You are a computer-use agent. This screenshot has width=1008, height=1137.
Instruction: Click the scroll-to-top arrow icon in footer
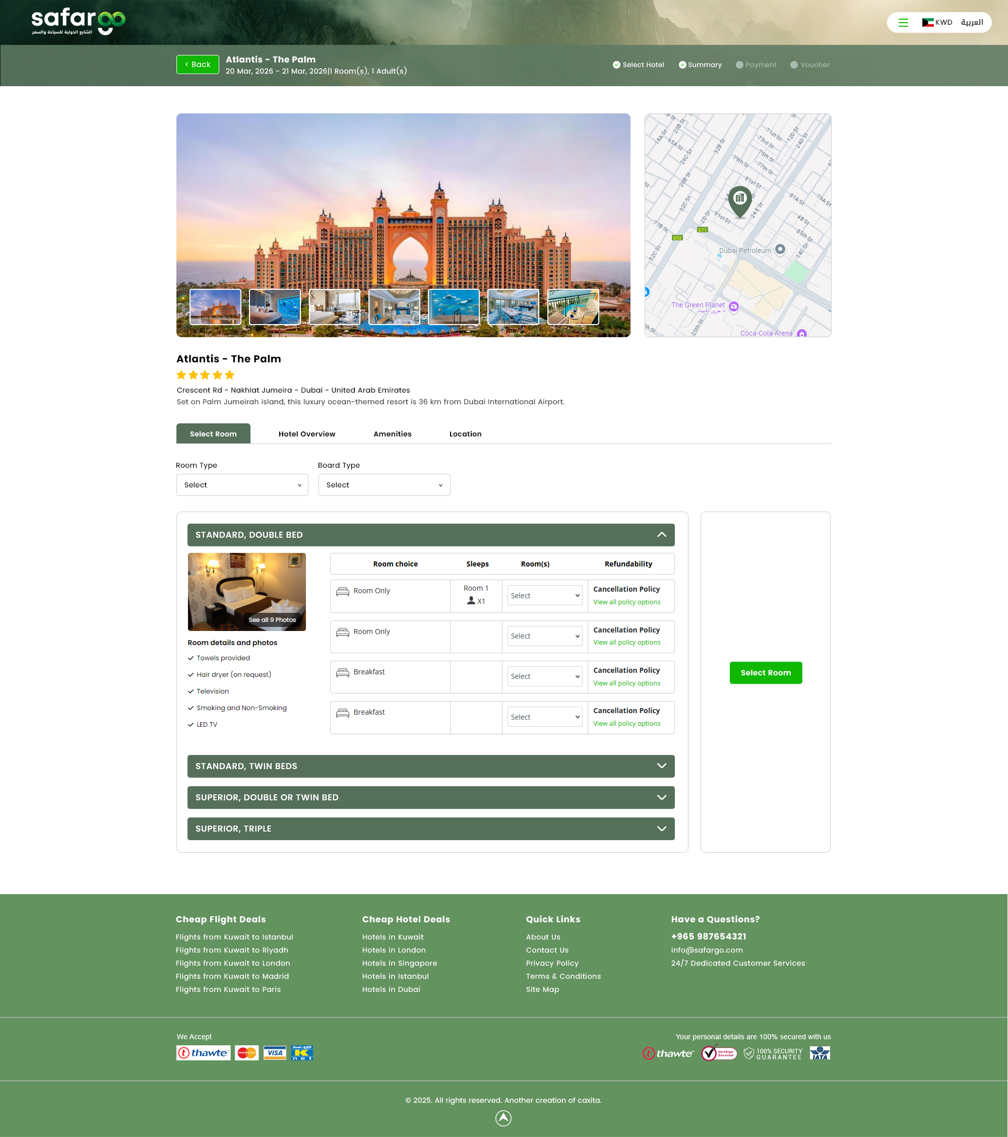503,1118
